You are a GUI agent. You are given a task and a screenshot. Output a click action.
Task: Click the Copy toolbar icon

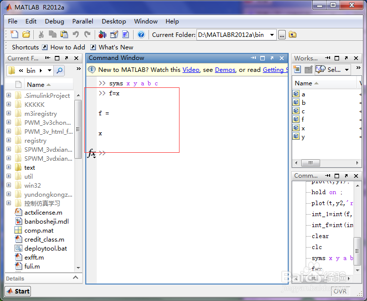[x=52, y=34]
